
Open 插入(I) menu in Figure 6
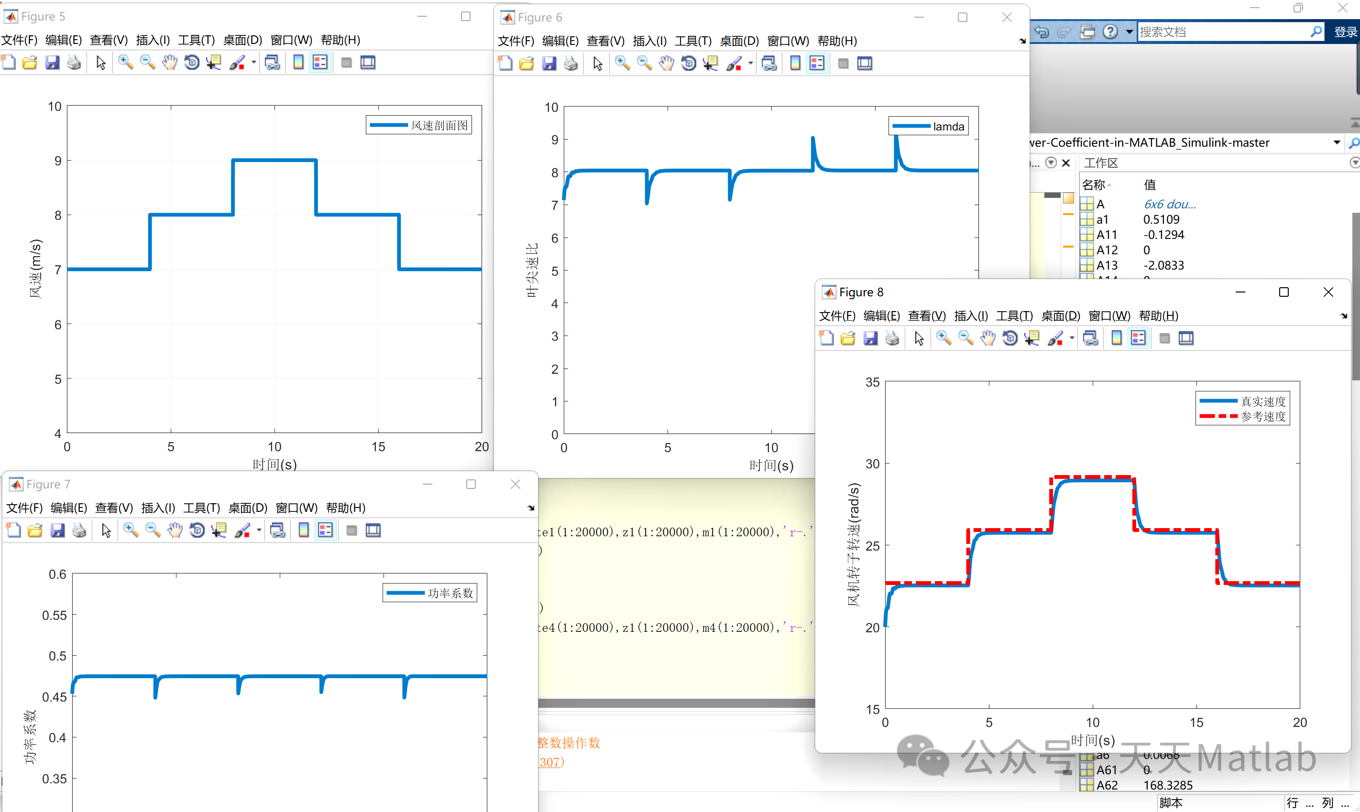650,41
